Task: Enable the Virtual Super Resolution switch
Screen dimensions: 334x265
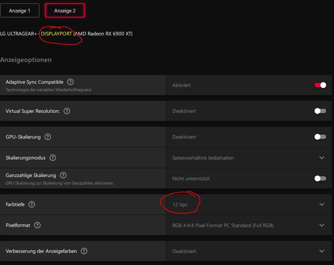Action: tap(320, 111)
